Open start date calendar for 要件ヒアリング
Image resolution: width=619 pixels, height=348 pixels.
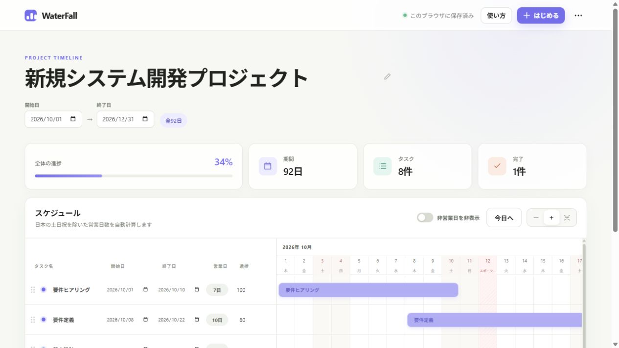(145, 290)
